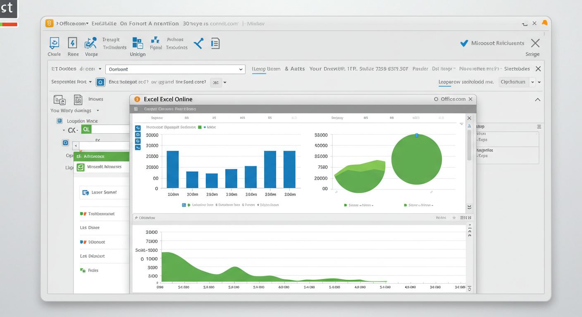This screenshot has height=317, width=582.
Task: Select the Ileng Ileam tab
Action: (266, 69)
